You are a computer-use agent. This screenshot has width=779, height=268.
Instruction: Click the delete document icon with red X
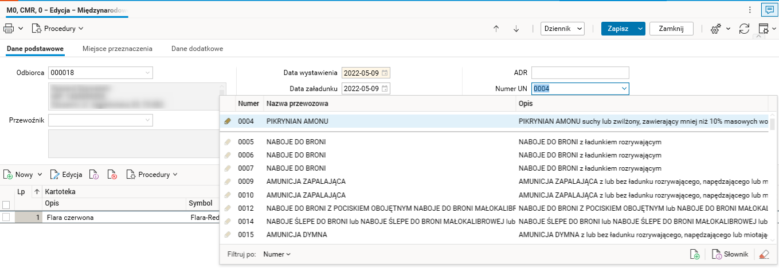[112, 175]
